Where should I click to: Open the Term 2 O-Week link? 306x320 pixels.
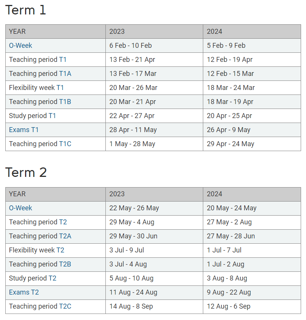pos(20,208)
